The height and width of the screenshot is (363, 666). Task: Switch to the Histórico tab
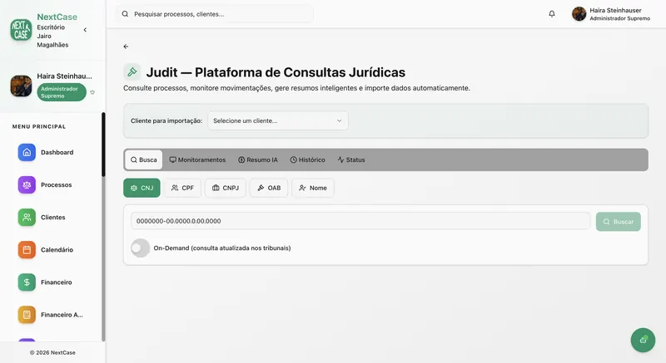307,159
